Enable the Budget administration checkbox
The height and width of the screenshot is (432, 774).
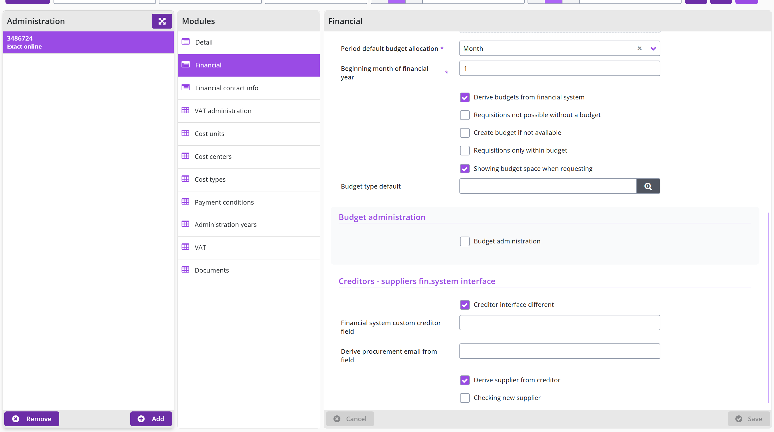[x=465, y=241]
